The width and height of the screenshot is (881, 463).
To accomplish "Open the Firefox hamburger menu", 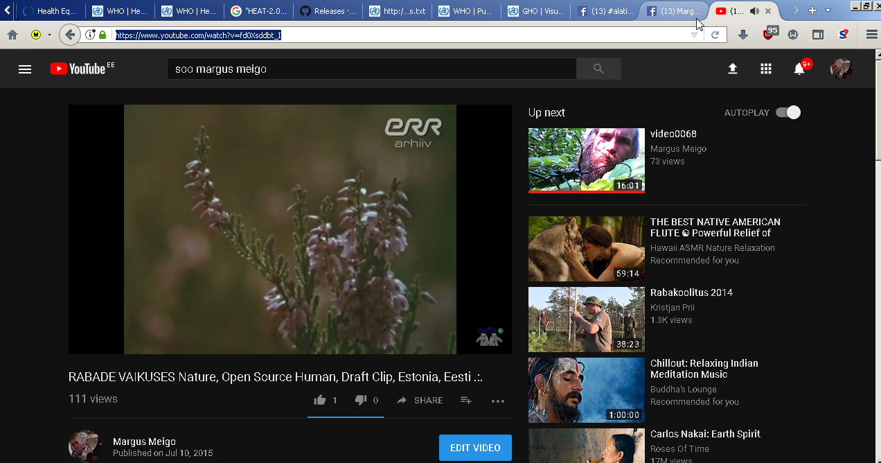I will coord(872,35).
